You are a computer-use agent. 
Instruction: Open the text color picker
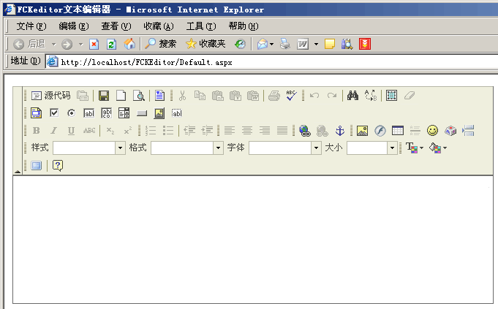[415, 148]
